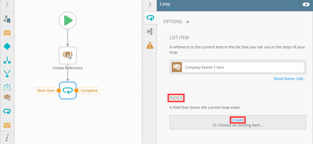Screen dimensions: 313x144
Task: Select the Create Reference step on canvas
Action: click(x=68, y=55)
